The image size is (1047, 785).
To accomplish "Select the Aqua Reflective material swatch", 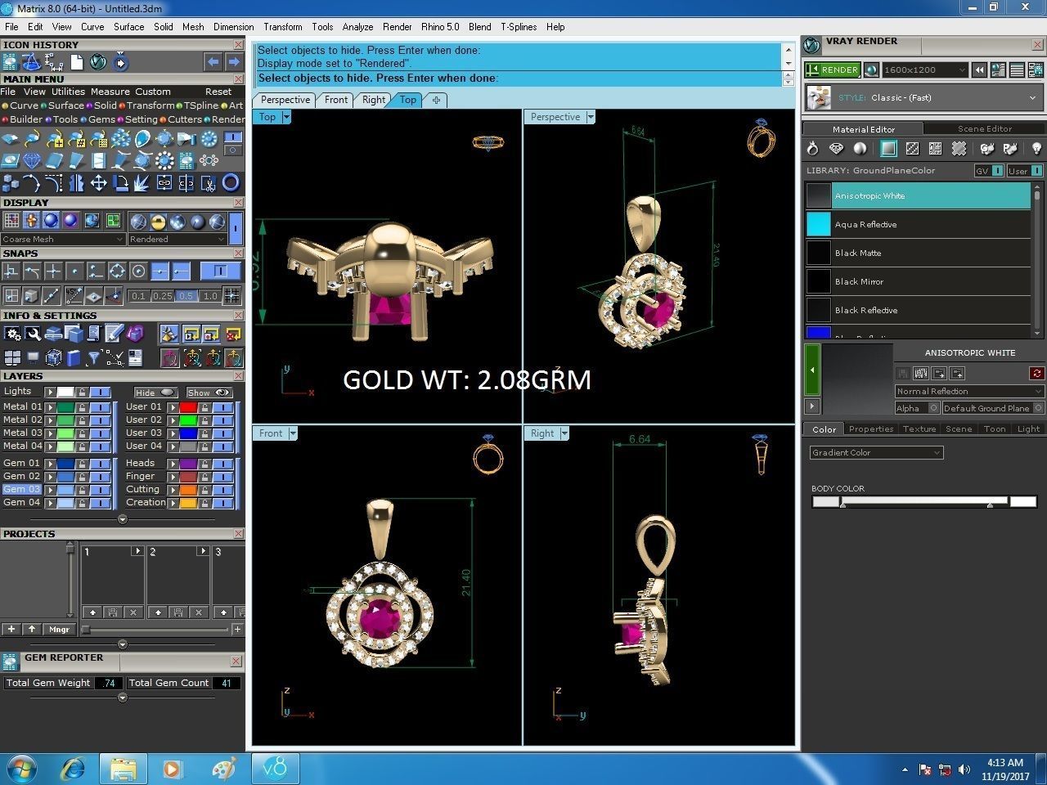I will click(x=819, y=224).
